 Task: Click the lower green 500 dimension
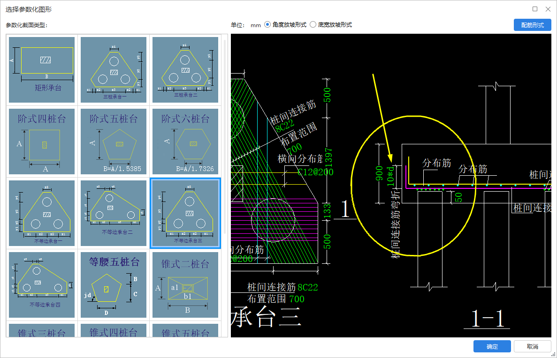[327, 242]
